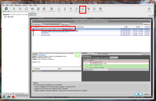Click the Push toolbar icon
This screenshot has width=156, height=101.
pyautogui.click(x=71, y=10)
